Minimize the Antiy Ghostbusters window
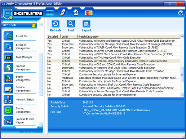The height and width of the screenshot is (139, 186). pos(167,3)
